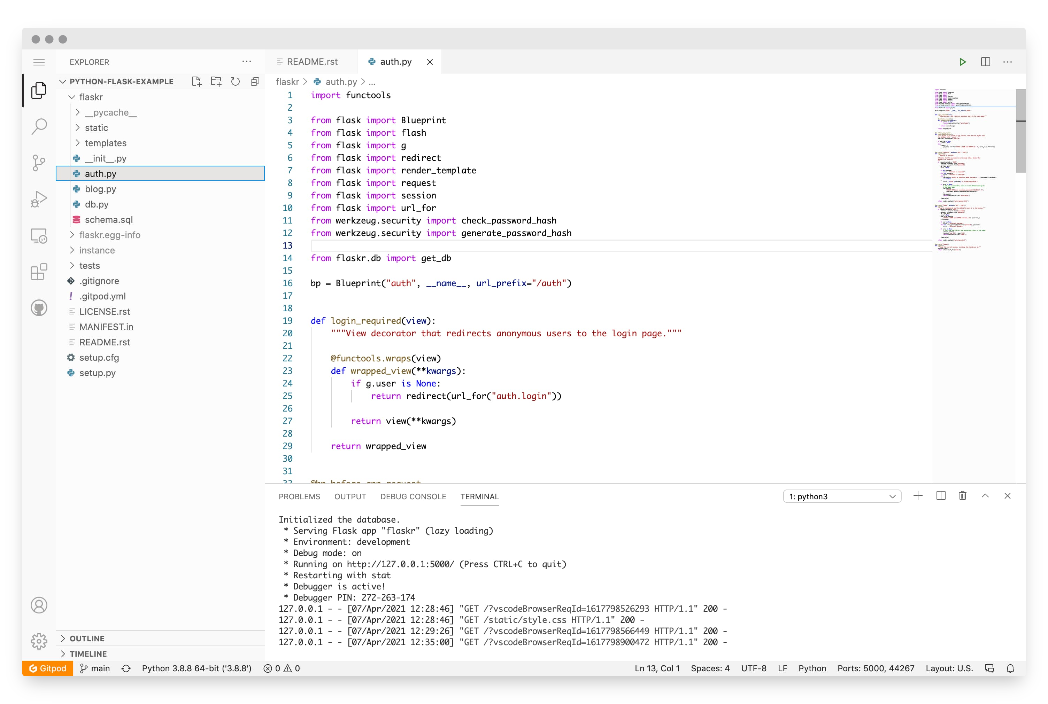Close the auth.py tab
Image resolution: width=1048 pixels, height=704 pixels.
430,62
